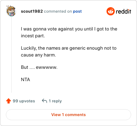Viewport: 137px width, 126px height.
Task: Open the scout1982 user profile link
Action: pyautogui.click(x=32, y=11)
